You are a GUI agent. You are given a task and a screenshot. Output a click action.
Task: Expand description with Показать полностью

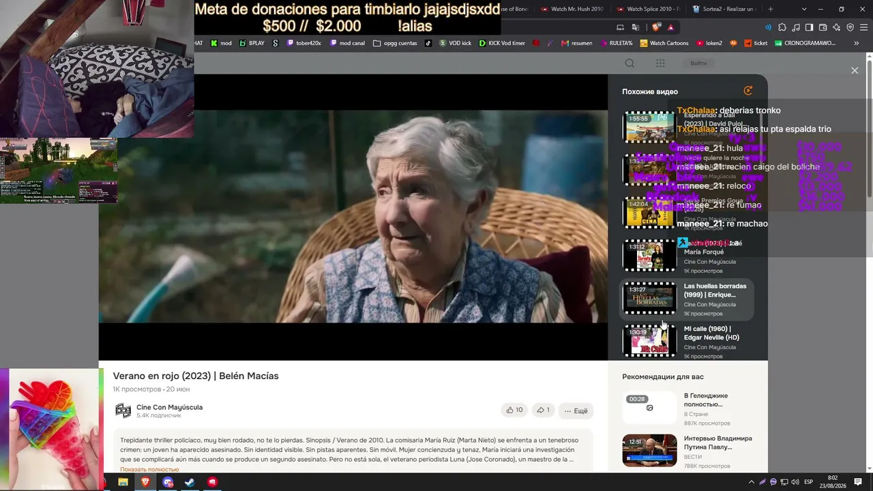149,469
